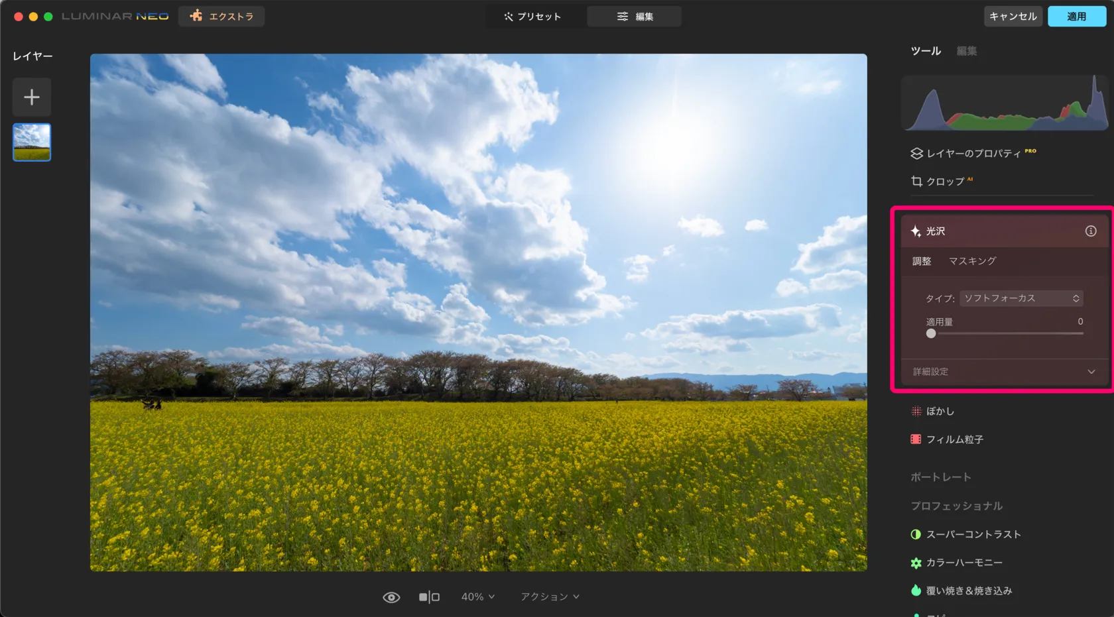
Task: Open the フィルム粒子 film grain tool
Action: click(954, 439)
